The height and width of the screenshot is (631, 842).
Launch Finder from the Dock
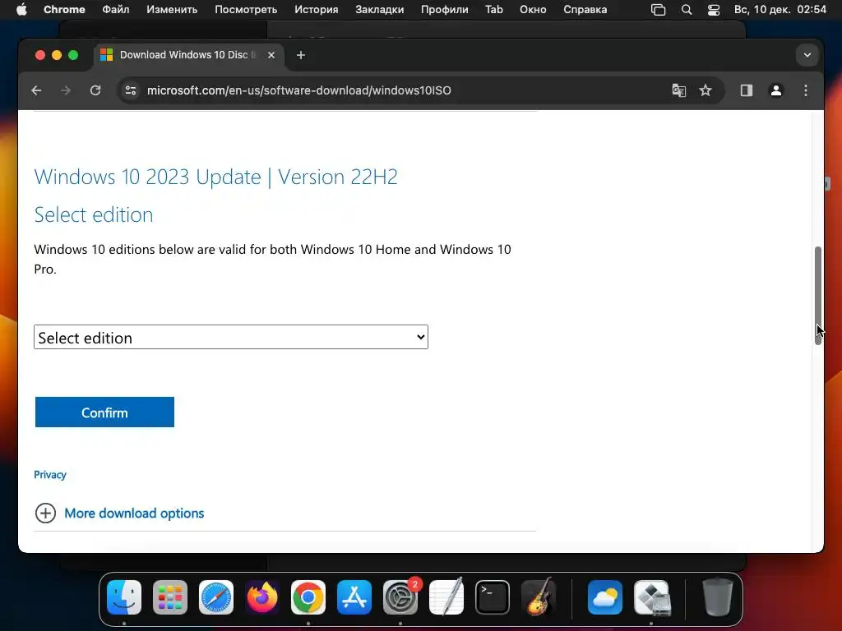(x=124, y=597)
